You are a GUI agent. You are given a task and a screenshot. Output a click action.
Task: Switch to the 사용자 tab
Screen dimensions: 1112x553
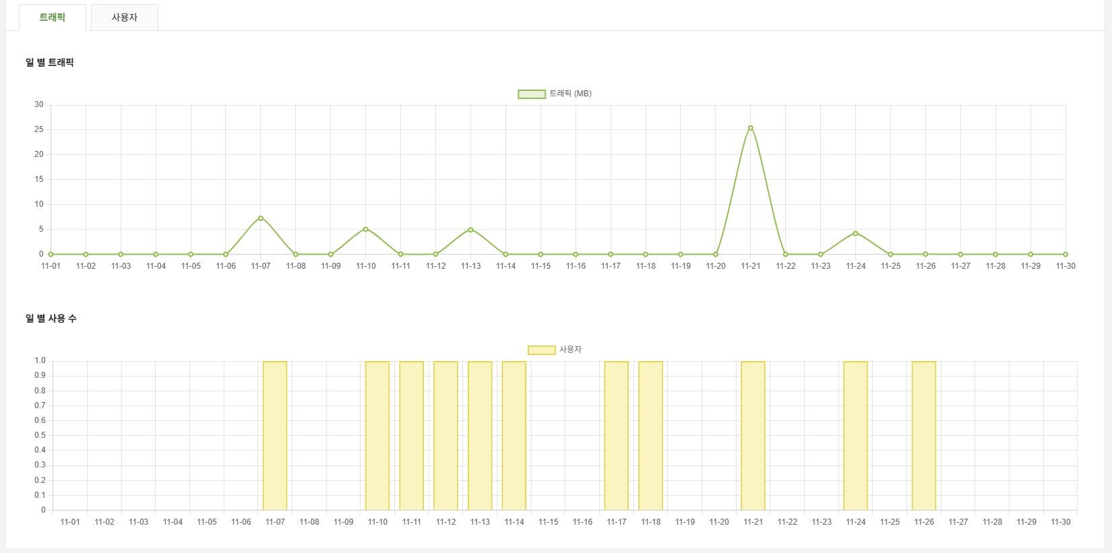coord(125,18)
